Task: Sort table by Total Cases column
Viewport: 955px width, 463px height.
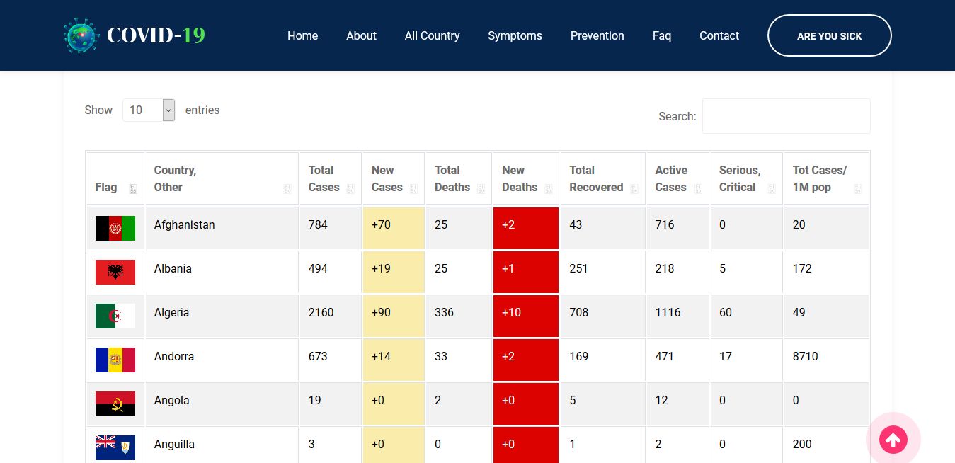Action: (x=329, y=179)
